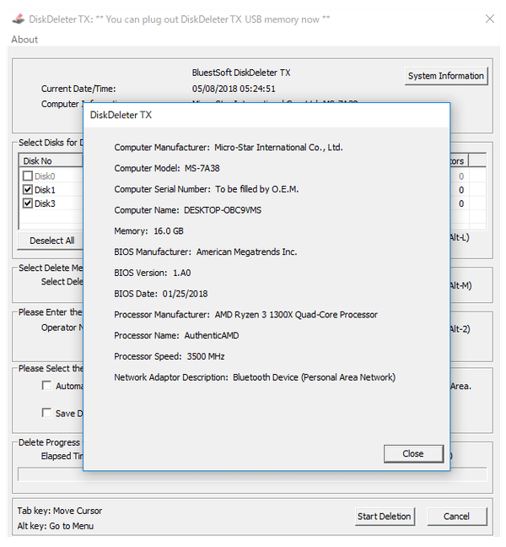Tick the partially hidden Save D... checkbox
The height and width of the screenshot is (547, 506).
point(47,413)
